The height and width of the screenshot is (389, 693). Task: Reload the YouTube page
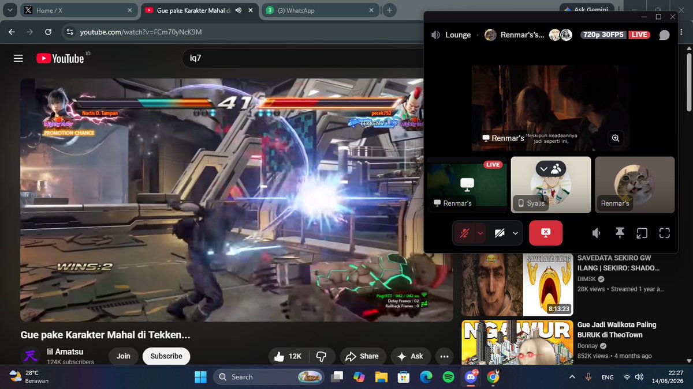coord(49,32)
